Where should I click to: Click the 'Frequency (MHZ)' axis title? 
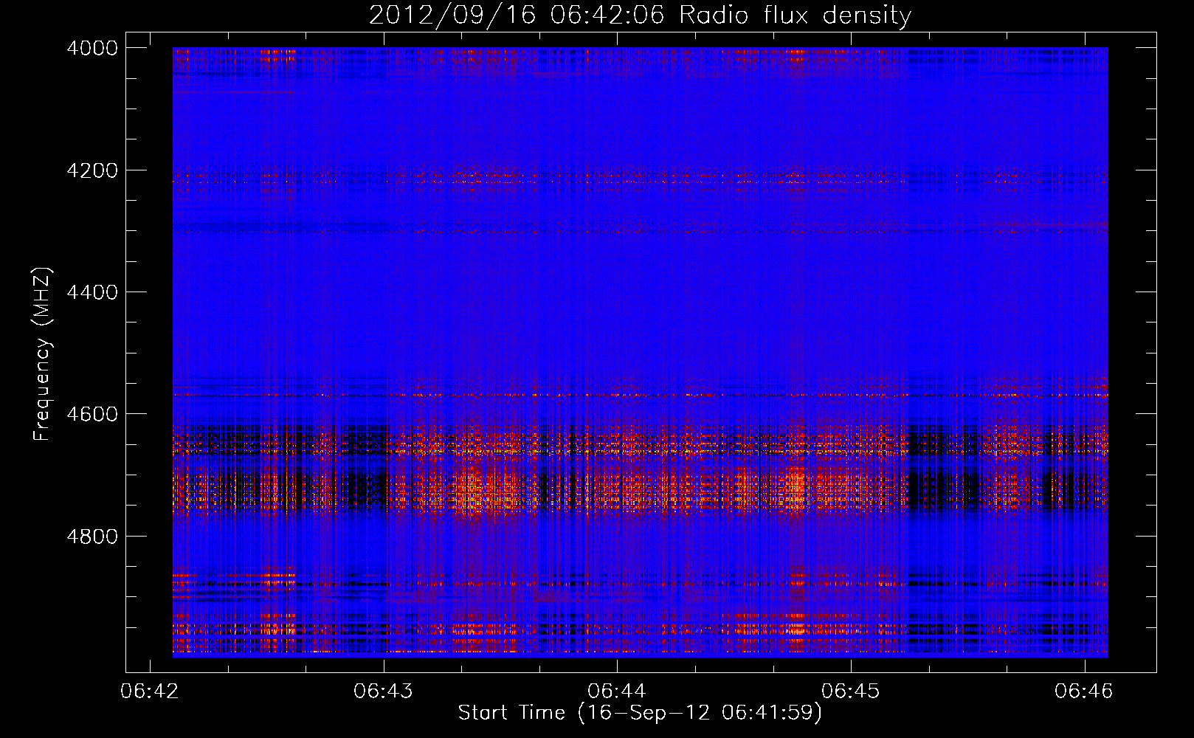pos(43,354)
